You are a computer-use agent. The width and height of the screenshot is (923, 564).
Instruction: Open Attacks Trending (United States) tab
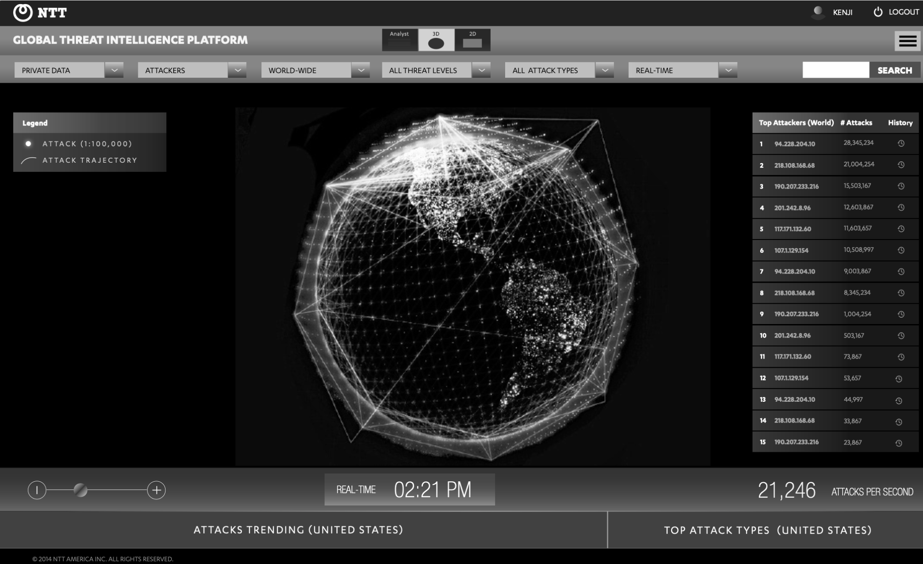click(298, 530)
